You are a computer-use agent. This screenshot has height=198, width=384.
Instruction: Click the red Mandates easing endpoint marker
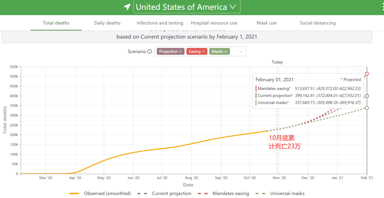click(x=367, y=74)
